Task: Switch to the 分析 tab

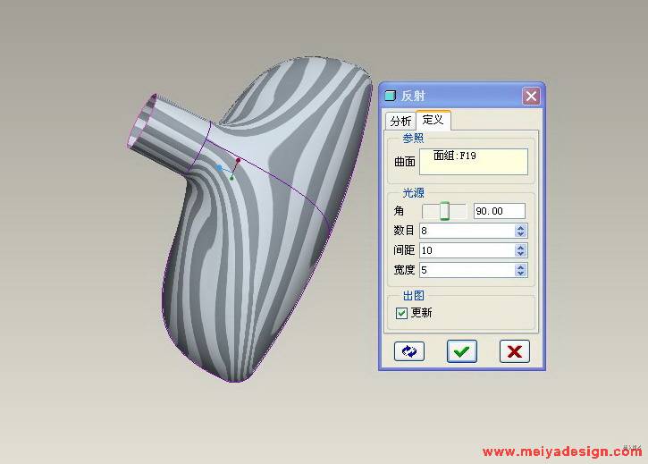Action: click(400, 122)
